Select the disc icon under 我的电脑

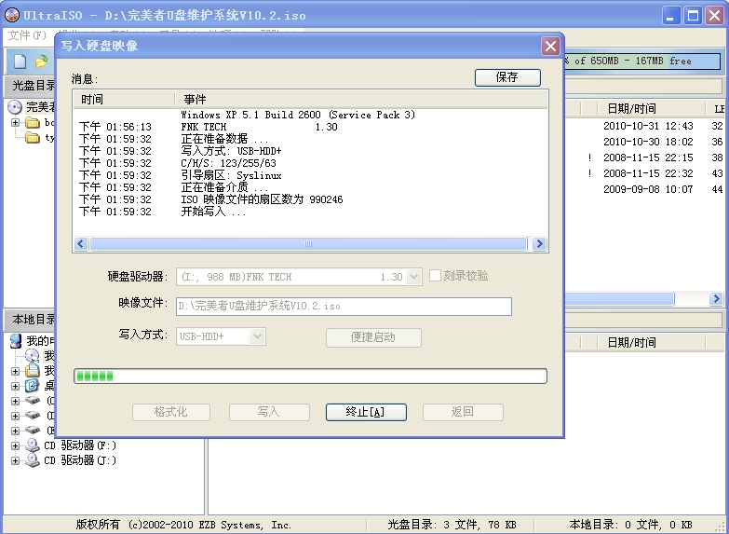coord(32,356)
